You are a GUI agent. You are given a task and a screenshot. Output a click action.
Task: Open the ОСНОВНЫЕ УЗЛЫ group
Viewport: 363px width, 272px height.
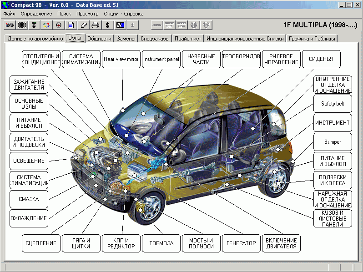pyautogui.click(x=29, y=104)
